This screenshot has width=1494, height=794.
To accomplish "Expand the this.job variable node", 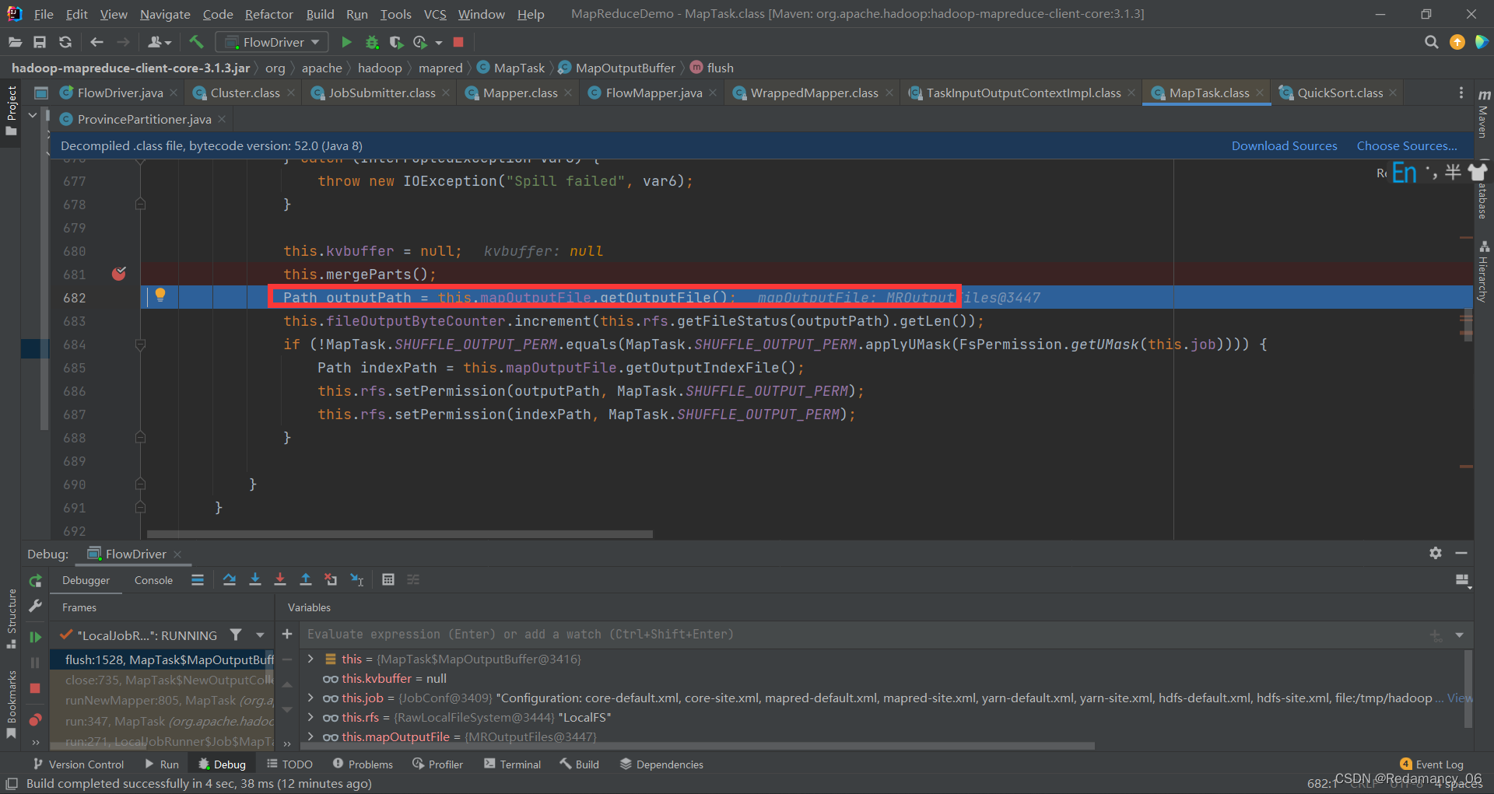I will tap(310, 698).
